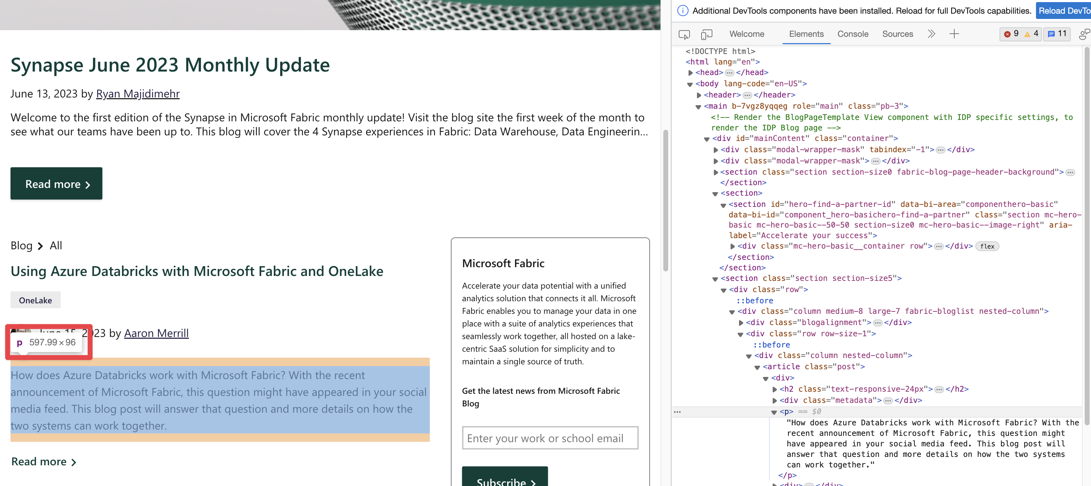Click the plus icon to add a DevTools panel

954,34
